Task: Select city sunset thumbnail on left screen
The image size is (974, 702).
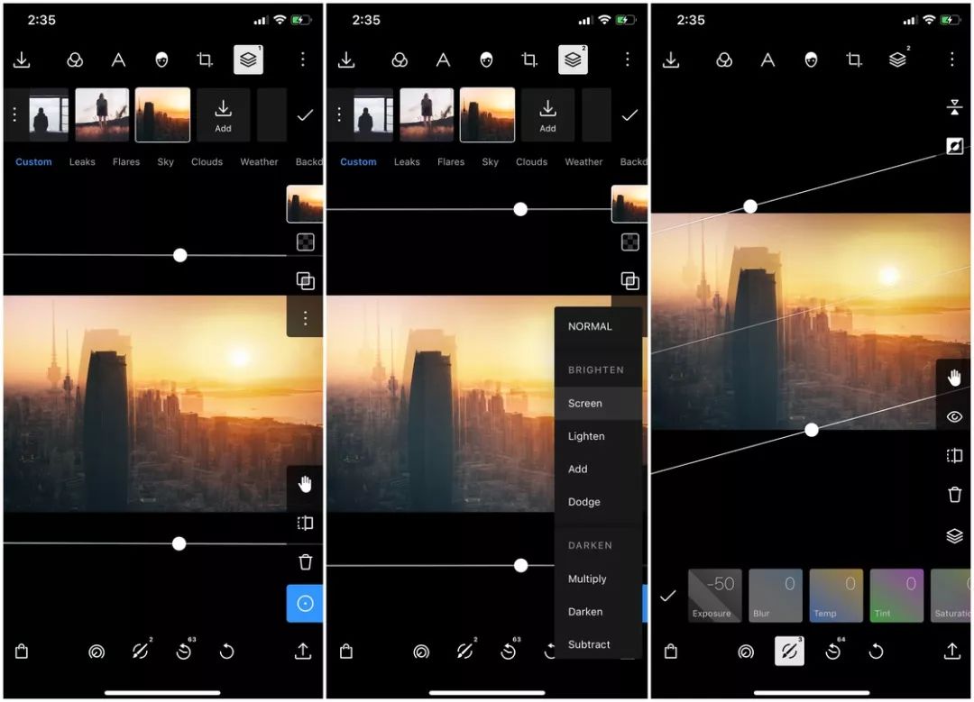Action: coord(162,114)
